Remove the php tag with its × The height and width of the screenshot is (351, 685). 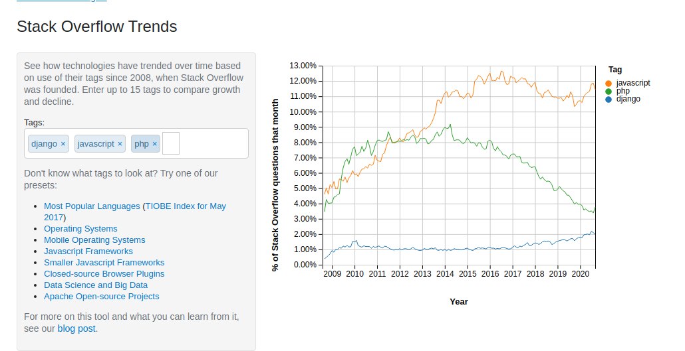click(155, 144)
